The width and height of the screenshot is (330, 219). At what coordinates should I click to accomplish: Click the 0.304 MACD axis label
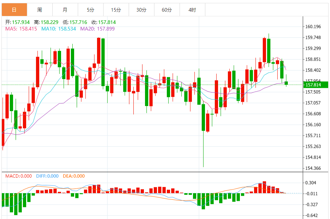[311, 183]
